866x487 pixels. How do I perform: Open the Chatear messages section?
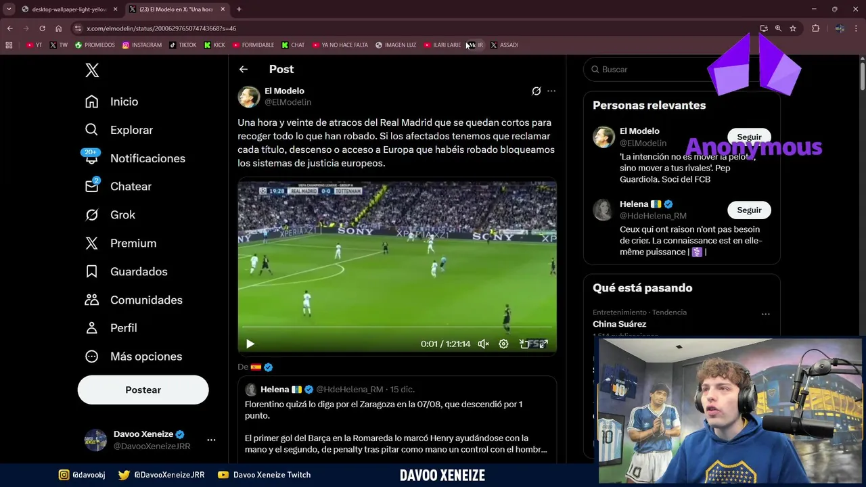coord(118,187)
